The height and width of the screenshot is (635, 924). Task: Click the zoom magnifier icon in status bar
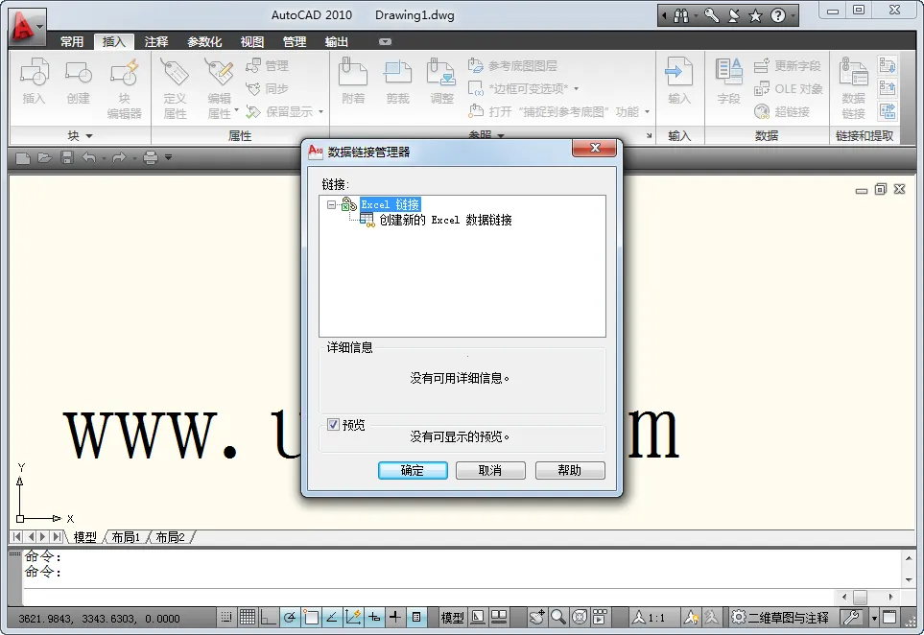coord(557,618)
